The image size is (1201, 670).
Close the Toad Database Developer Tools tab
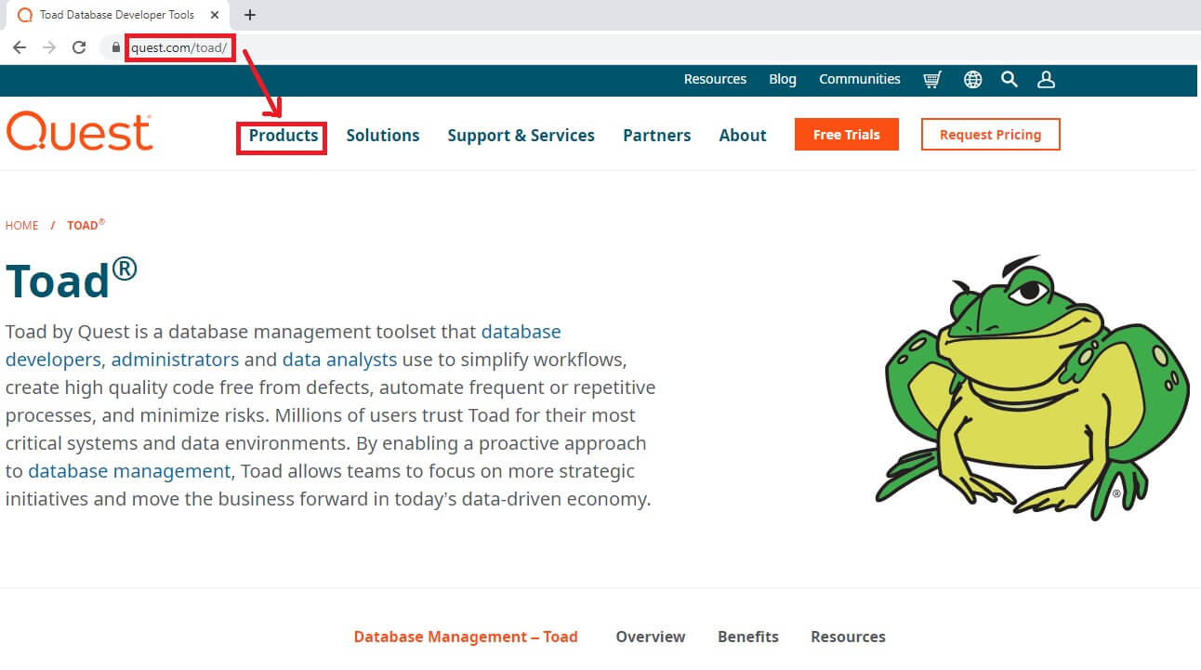216,15
